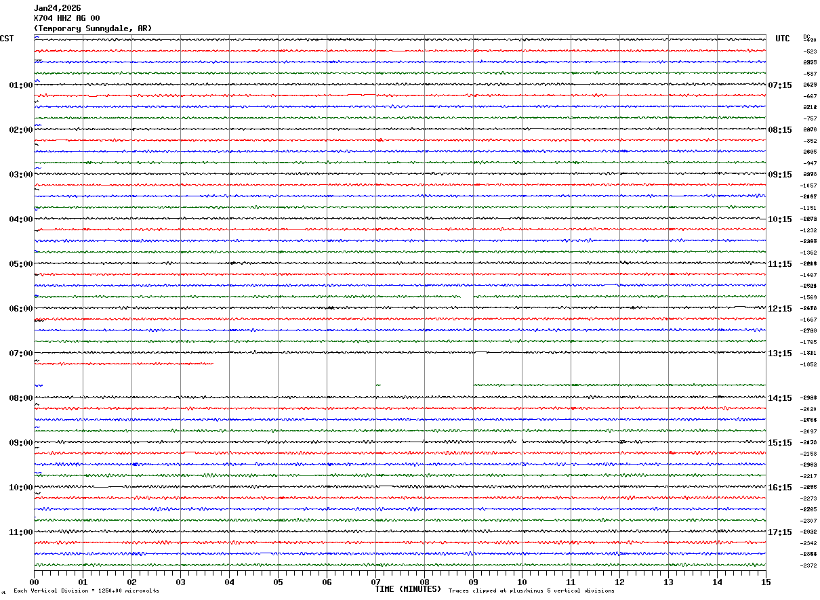Viewport: 820px width, 600px height.
Task: Click the "CST" timezone header
Action: coord(7,39)
